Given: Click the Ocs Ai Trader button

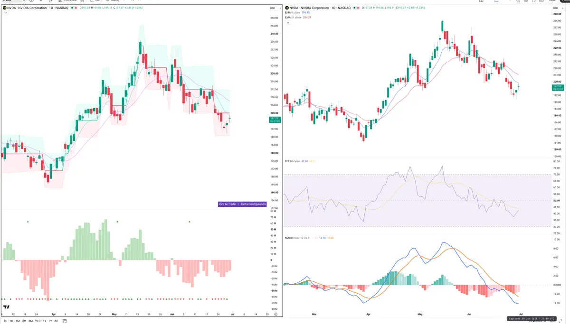Looking at the screenshot, I should [228, 204].
